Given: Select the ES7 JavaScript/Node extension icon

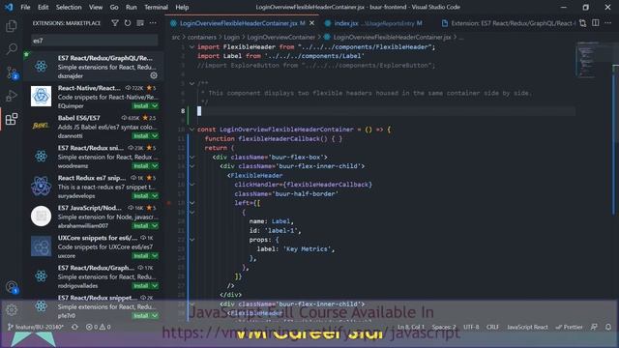Looking at the screenshot, I should pyautogui.click(x=41, y=217).
